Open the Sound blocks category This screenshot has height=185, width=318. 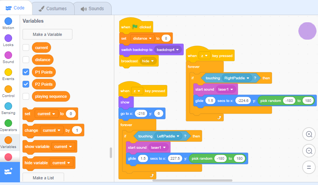[8, 58]
